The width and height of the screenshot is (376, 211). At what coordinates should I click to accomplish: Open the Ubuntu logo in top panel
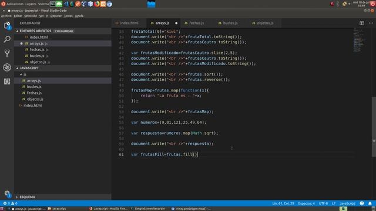[x=3, y=4]
